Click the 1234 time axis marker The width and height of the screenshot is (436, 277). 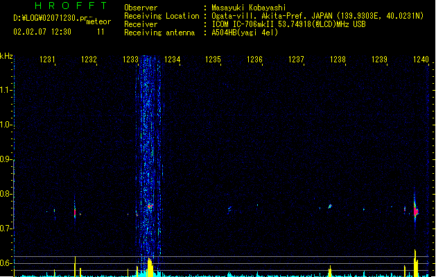(172, 59)
